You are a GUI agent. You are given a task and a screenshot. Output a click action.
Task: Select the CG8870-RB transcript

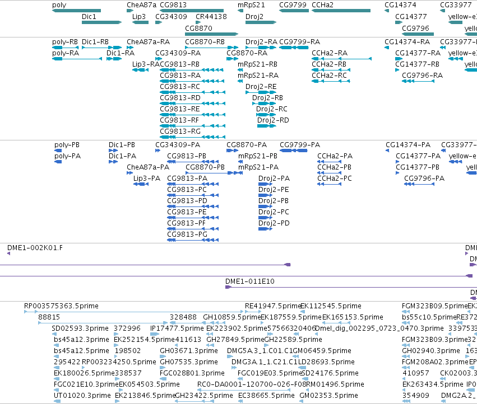tap(212, 48)
